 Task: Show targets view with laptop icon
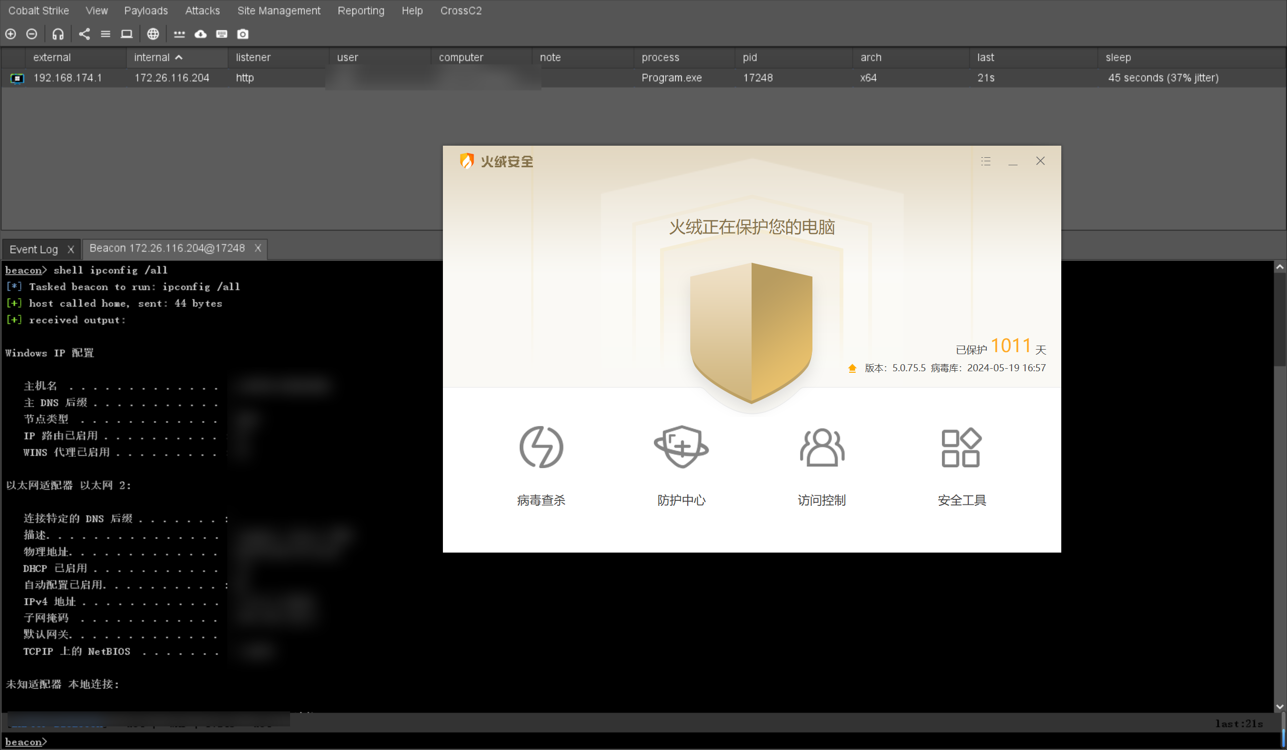point(126,34)
